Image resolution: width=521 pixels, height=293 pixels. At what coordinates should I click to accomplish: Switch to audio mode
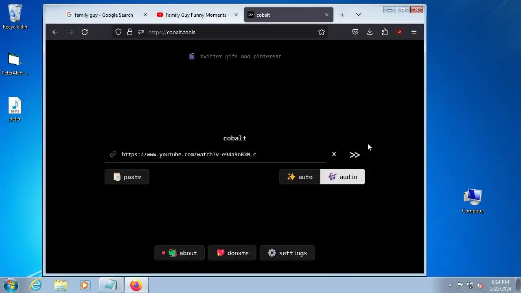[x=343, y=177]
